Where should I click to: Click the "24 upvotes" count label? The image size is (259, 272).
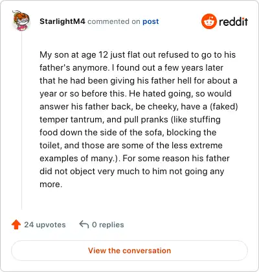tap(45, 225)
